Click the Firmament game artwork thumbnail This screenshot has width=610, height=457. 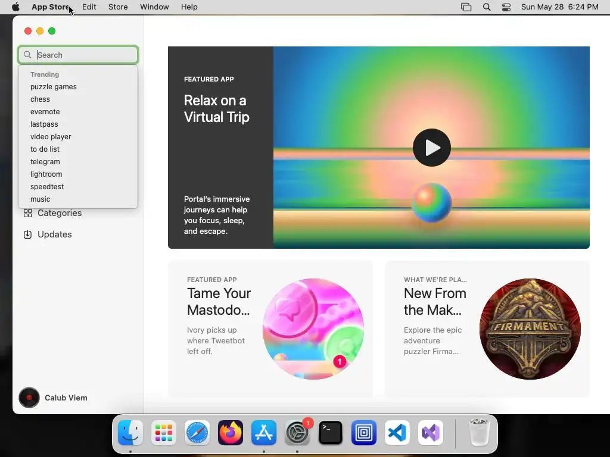530,328
